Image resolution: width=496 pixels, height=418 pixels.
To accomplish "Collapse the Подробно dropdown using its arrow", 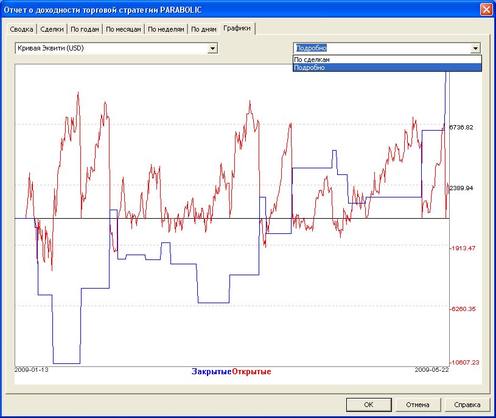I will (x=475, y=49).
